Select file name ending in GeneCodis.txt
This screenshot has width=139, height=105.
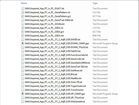pyautogui.click(x=55, y=59)
